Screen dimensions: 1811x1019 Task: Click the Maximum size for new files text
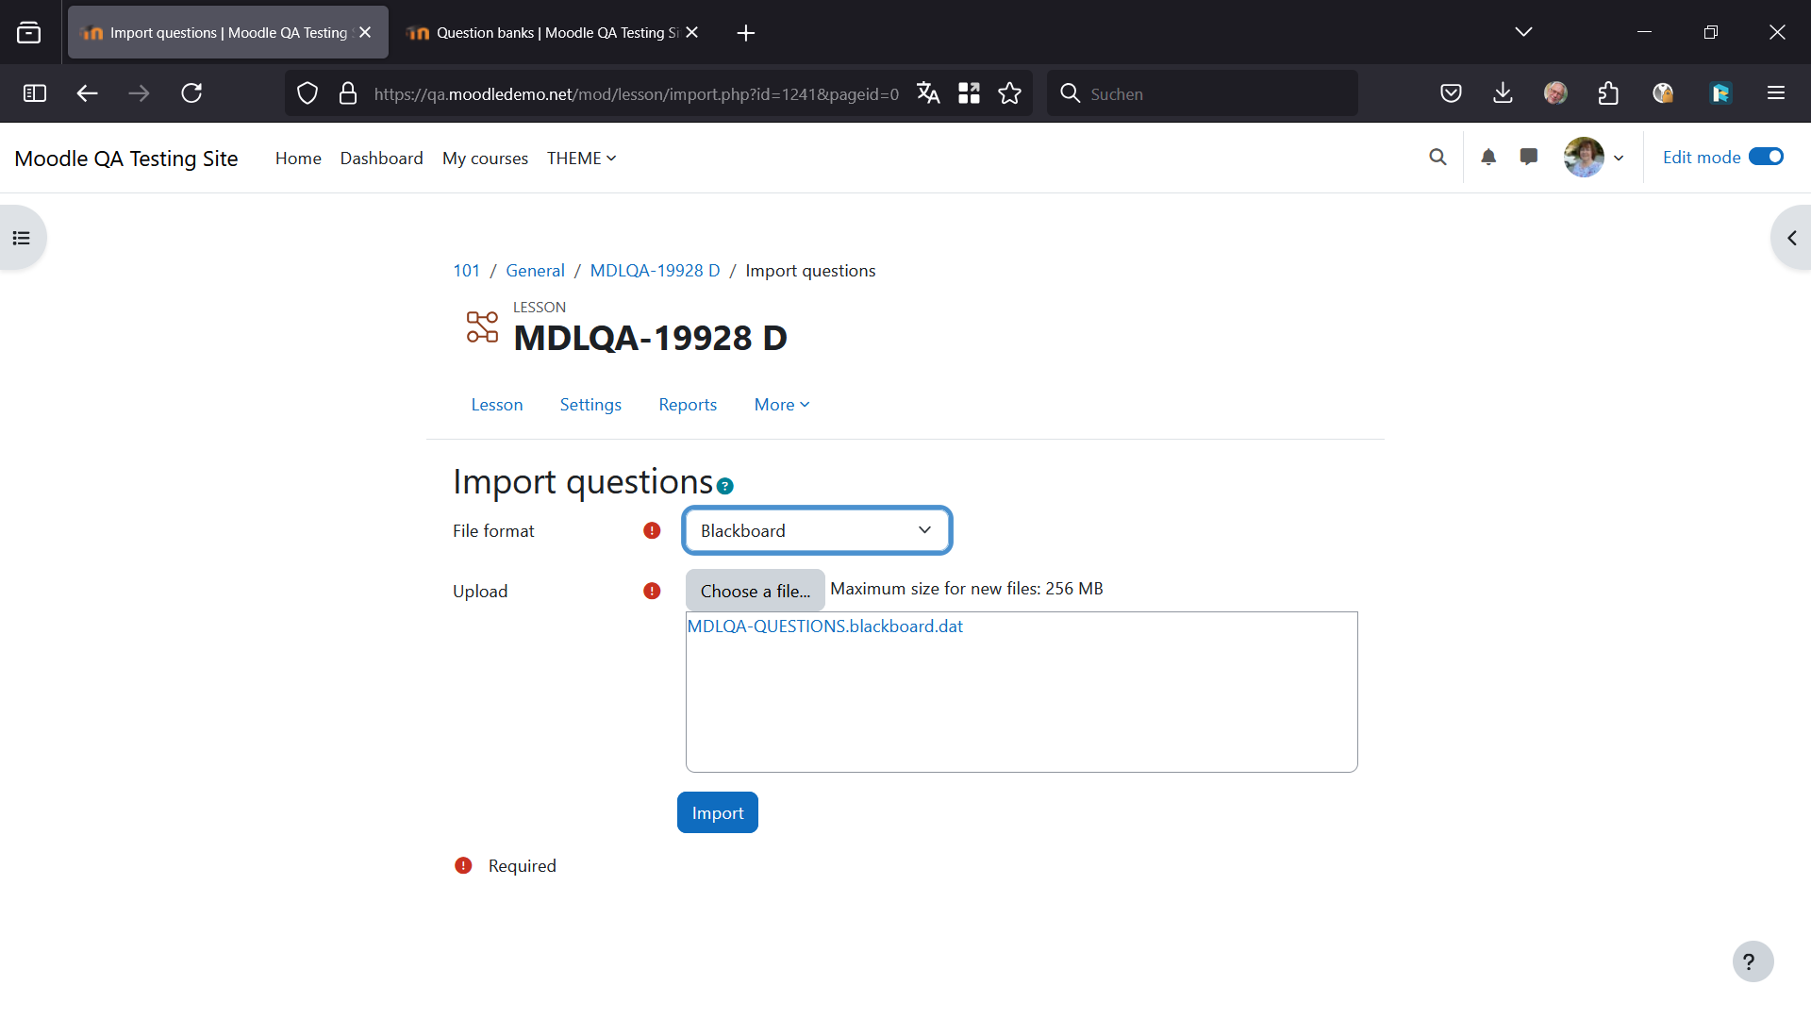966,589
